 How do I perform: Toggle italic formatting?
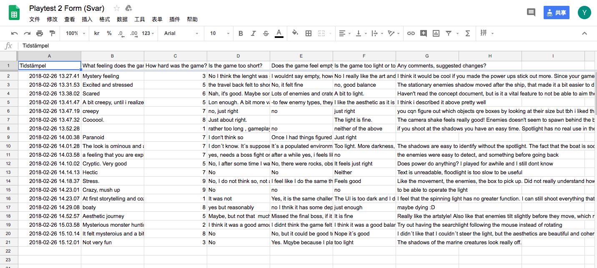click(x=253, y=33)
